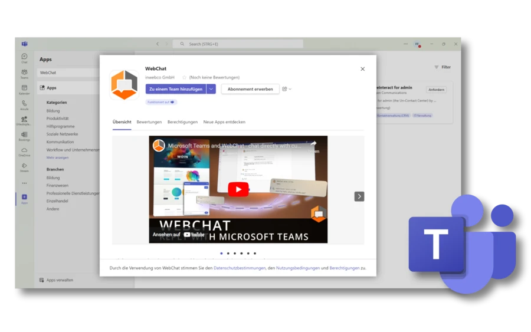Switch to the Bewertungen tab

point(149,122)
